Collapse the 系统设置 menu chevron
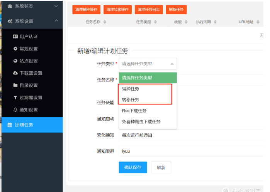 pos(56,21)
